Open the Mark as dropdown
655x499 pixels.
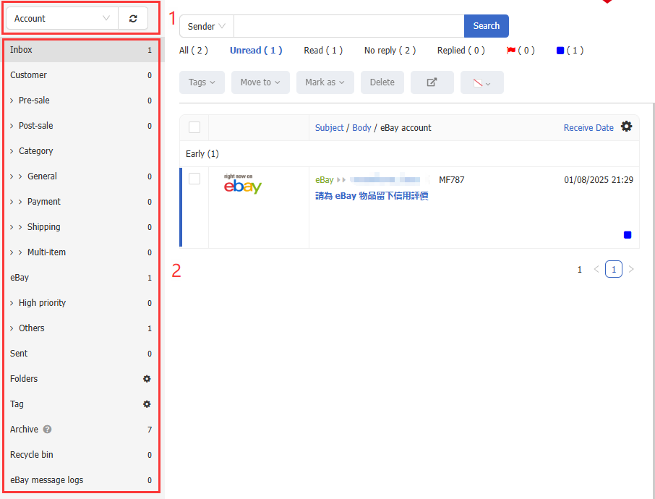tap(325, 82)
